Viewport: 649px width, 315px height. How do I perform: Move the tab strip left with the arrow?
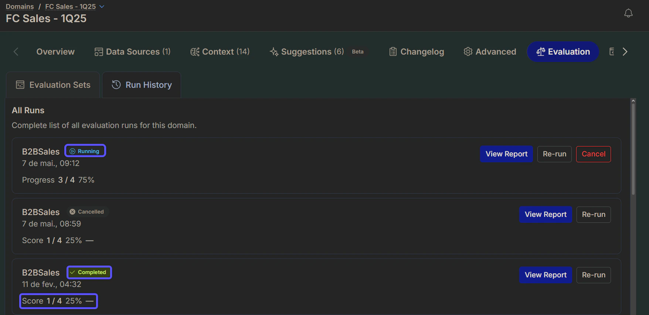pyautogui.click(x=16, y=52)
